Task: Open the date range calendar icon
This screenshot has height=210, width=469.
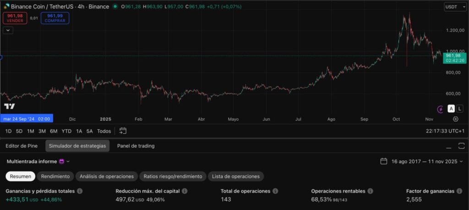Action: coord(384,161)
